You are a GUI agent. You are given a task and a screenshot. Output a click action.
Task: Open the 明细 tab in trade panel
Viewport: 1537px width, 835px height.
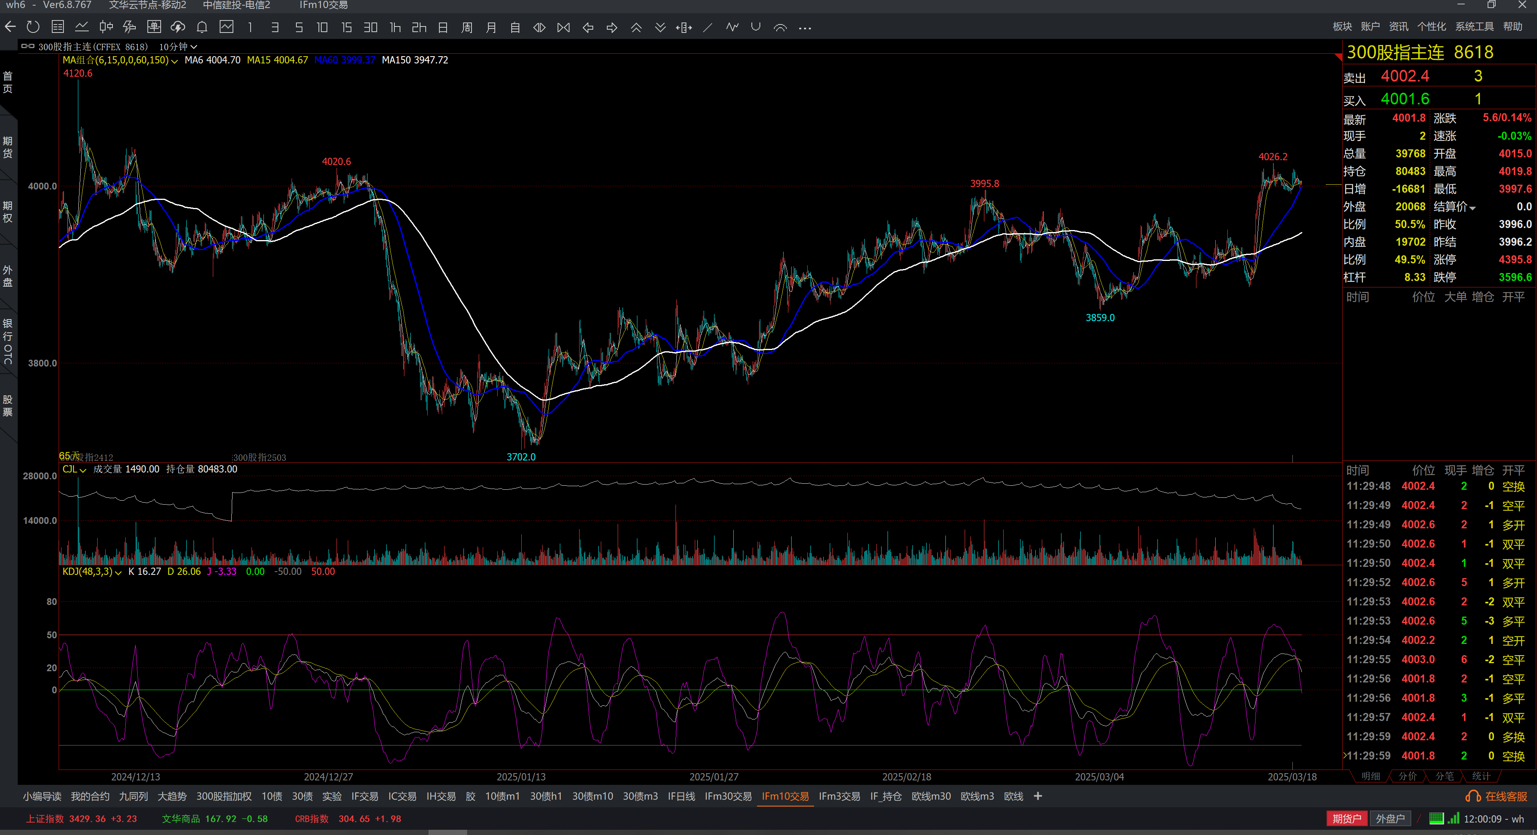[1371, 776]
